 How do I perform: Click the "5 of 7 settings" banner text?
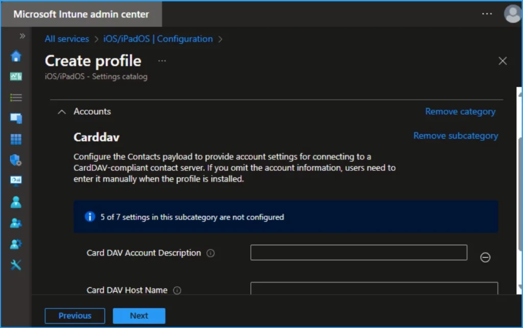(x=193, y=217)
